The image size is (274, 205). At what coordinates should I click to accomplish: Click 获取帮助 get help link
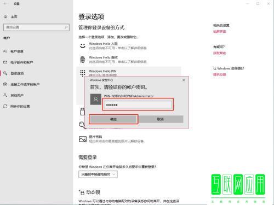tap(220, 53)
